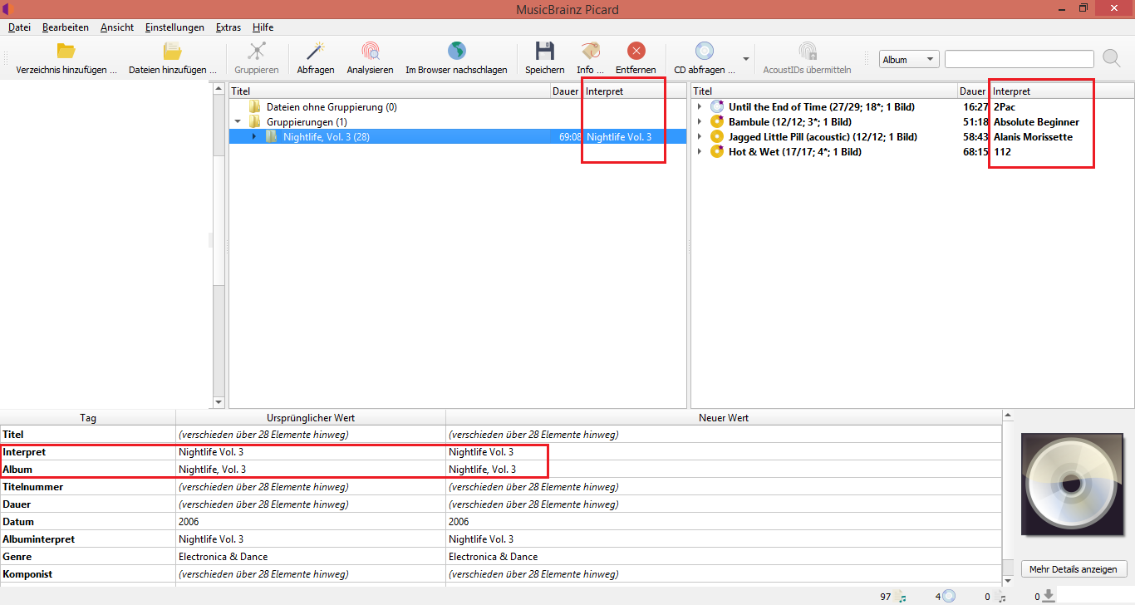Click Alanis Morissette artist cell
This screenshot has width=1135, height=605.
1033,137
